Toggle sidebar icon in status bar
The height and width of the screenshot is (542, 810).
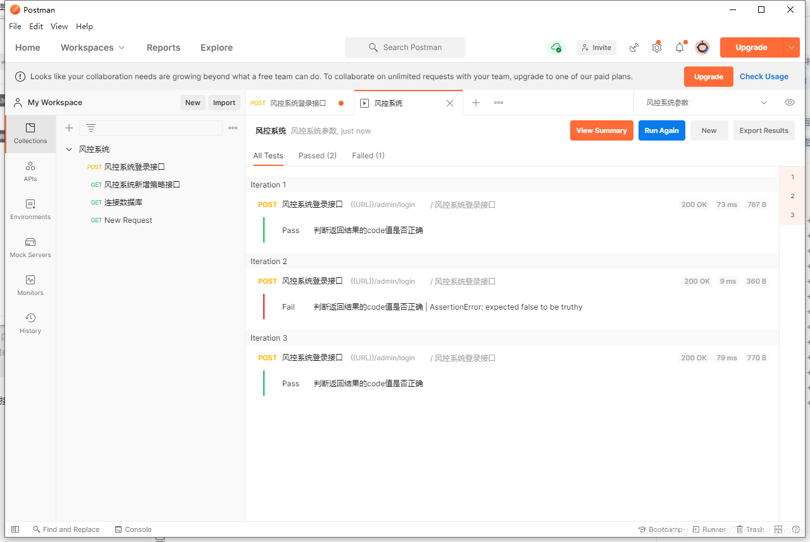[16, 529]
